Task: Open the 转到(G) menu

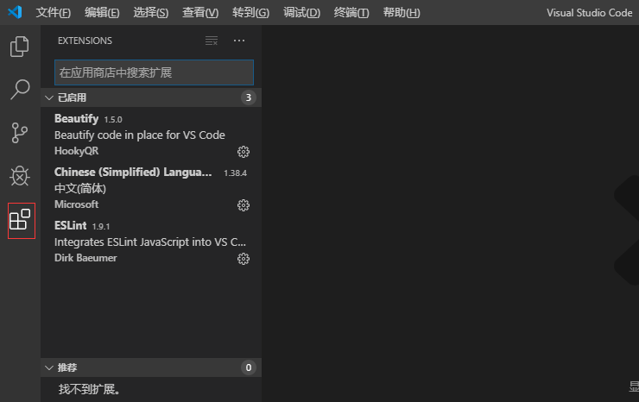Action: 250,13
